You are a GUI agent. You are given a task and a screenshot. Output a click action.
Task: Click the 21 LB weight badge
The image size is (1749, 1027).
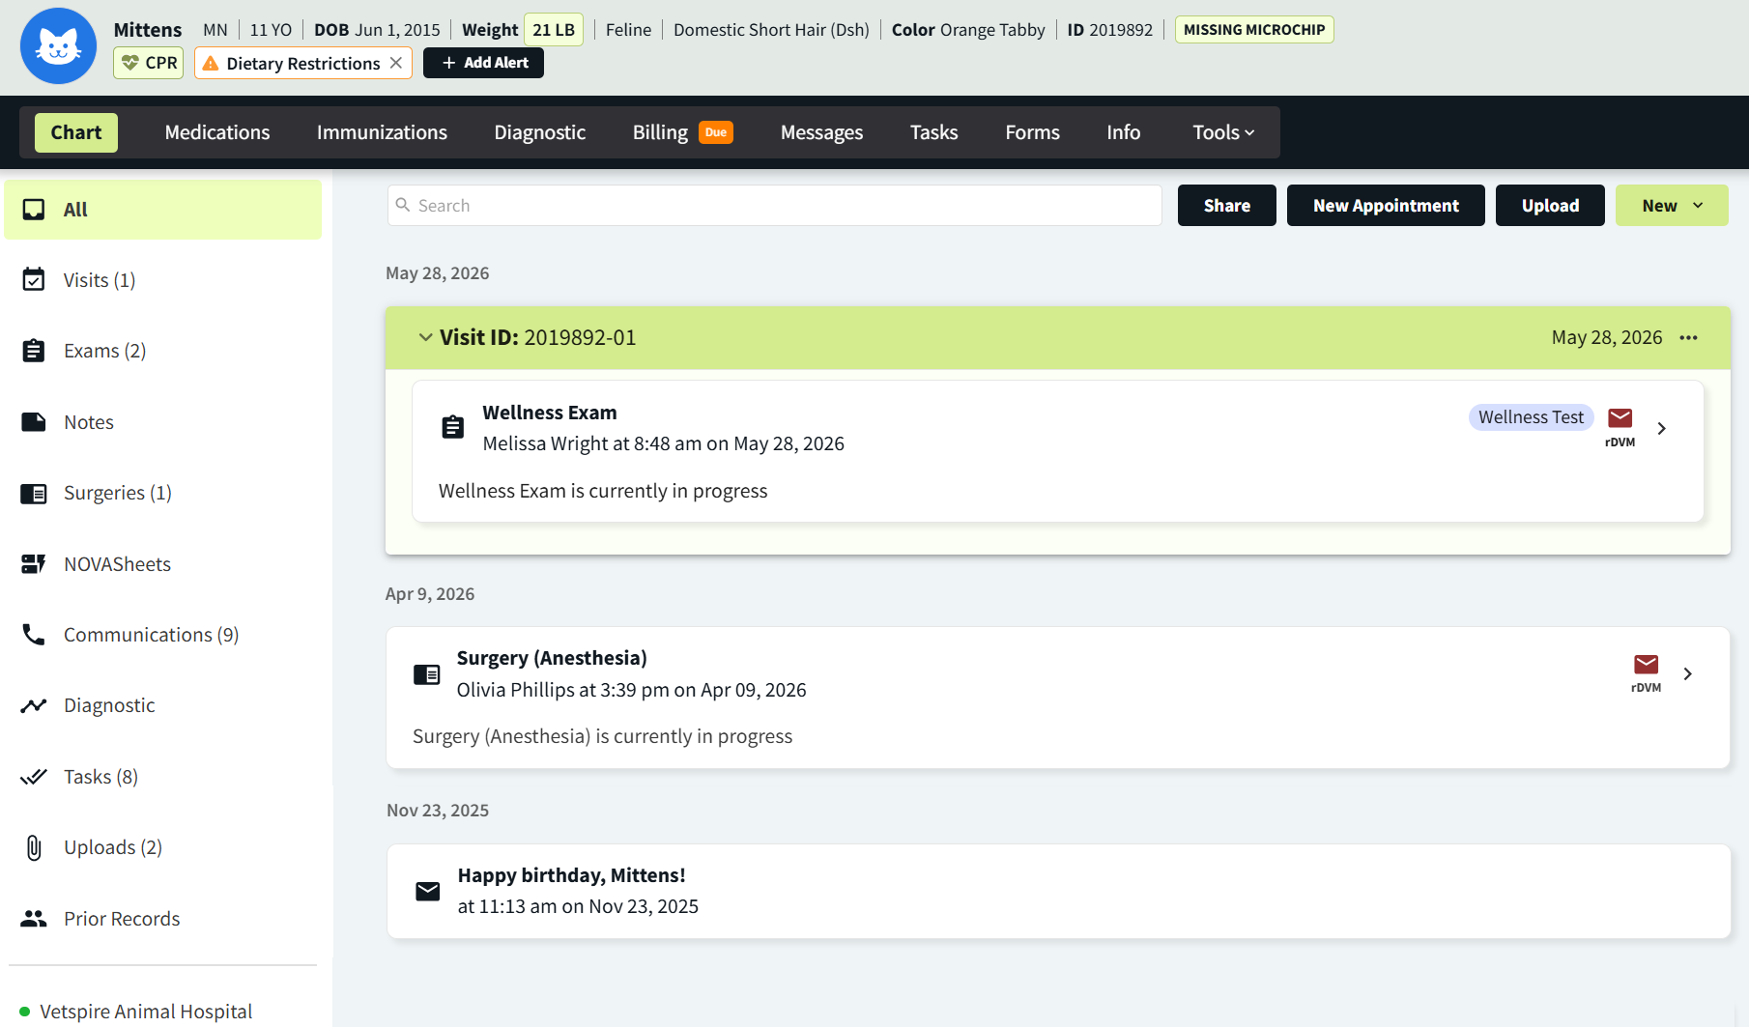click(554, 30)
